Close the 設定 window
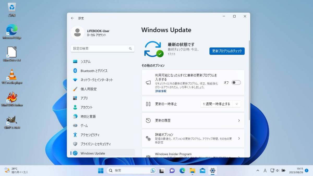The width and height of the screenshot is (313, 176). pos(245,16)
